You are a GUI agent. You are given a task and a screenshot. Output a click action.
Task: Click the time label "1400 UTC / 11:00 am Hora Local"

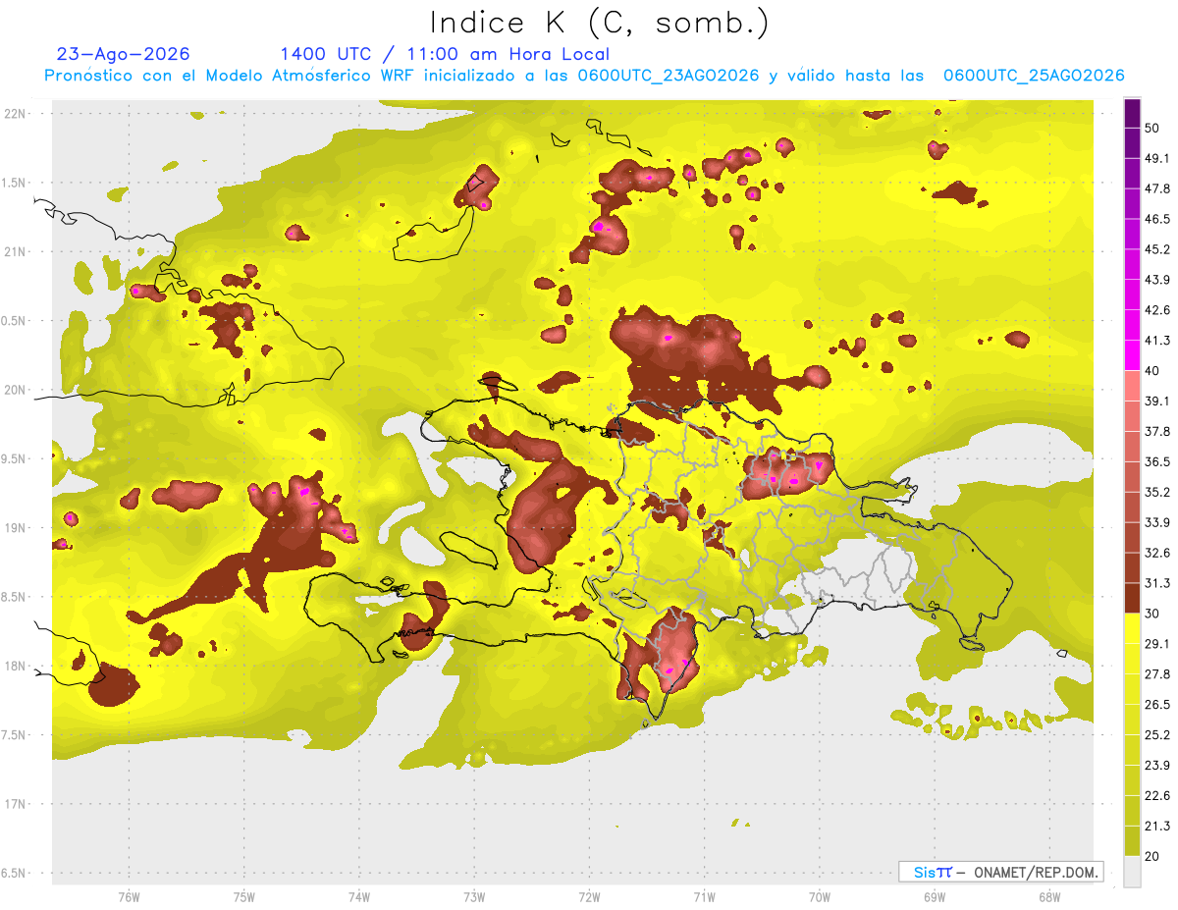click(445, 54)
